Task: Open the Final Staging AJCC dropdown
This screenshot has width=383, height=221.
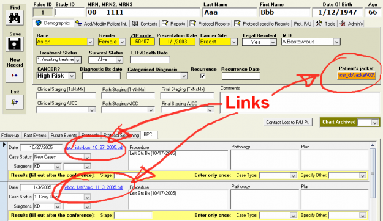Action: pos(210,110)
